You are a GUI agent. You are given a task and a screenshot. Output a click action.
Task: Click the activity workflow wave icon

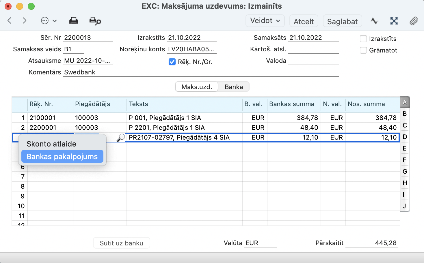[x=374, y=21]
